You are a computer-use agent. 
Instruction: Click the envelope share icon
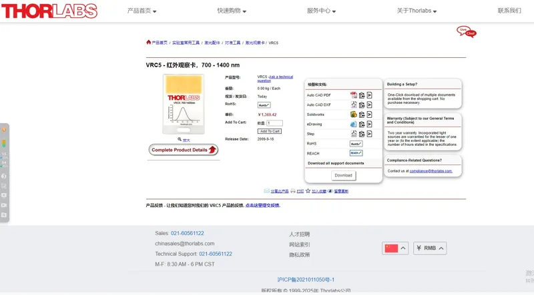266,190
